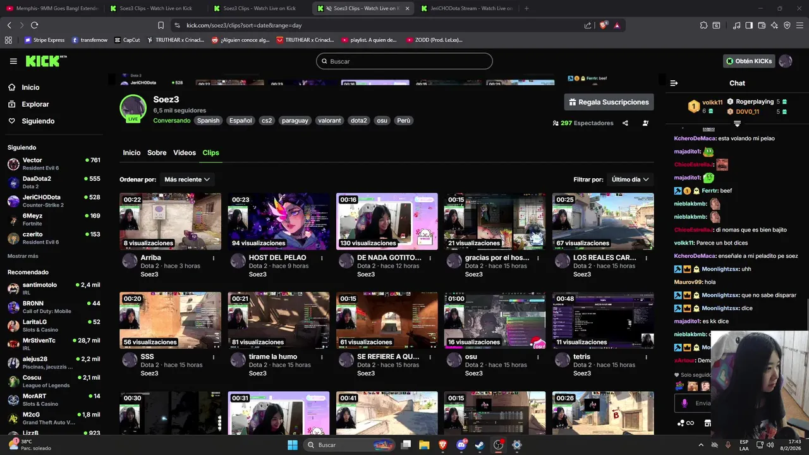
Task: Open options menu for the tetris clip
Action: [646, 357]
